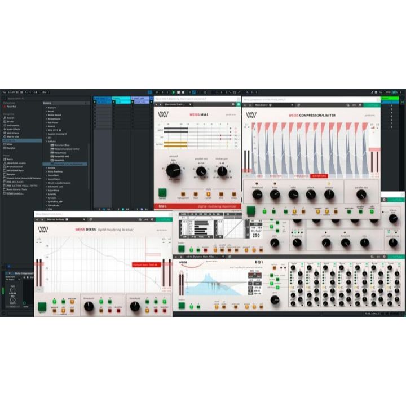Click the Compressor/Limiter knee knob

pyautogui.click(x=275, y=195)
